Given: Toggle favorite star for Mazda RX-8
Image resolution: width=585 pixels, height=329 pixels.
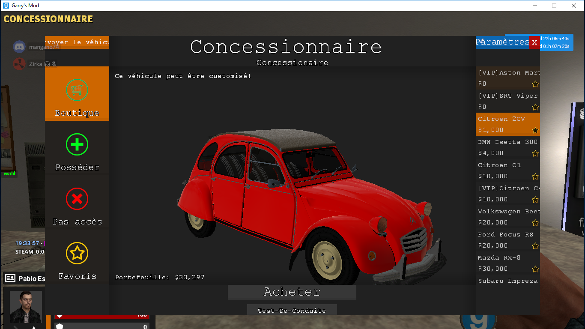Looking at the screenshot, I should 535,269.
